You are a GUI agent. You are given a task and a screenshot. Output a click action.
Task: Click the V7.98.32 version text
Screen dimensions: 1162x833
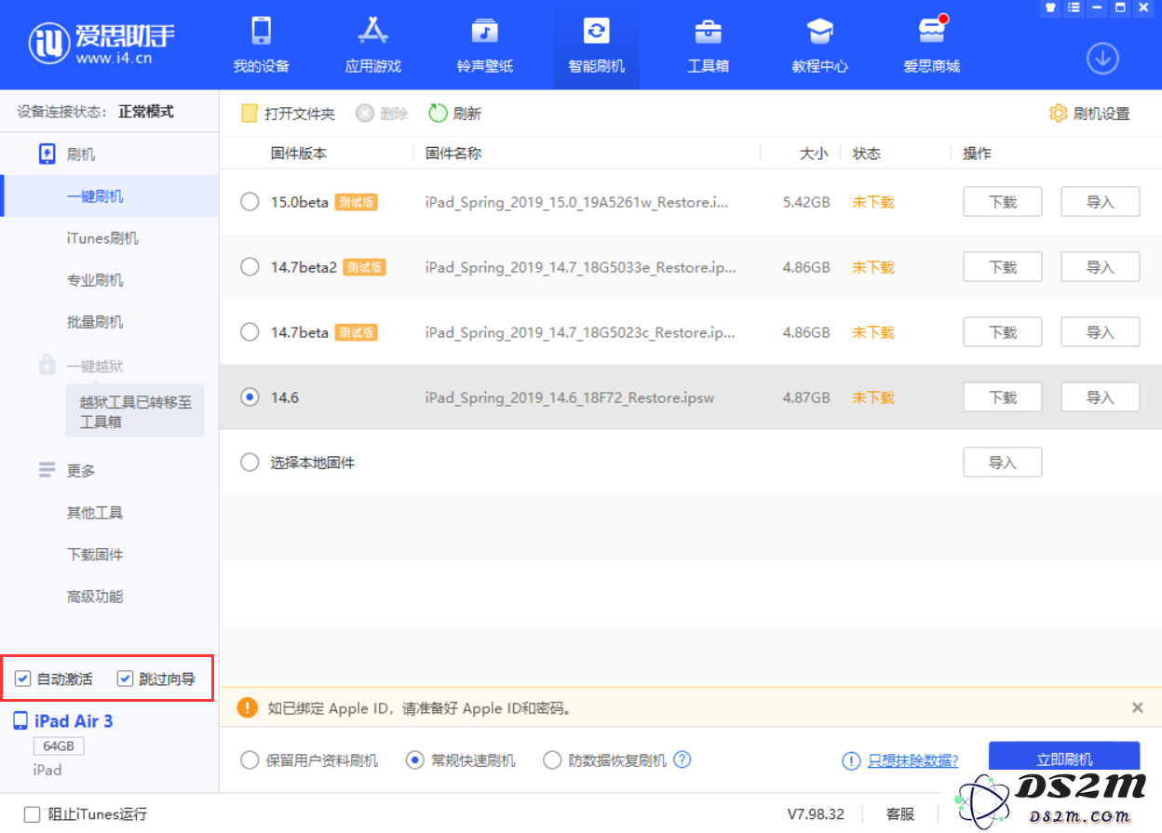(x=816, y=814)
